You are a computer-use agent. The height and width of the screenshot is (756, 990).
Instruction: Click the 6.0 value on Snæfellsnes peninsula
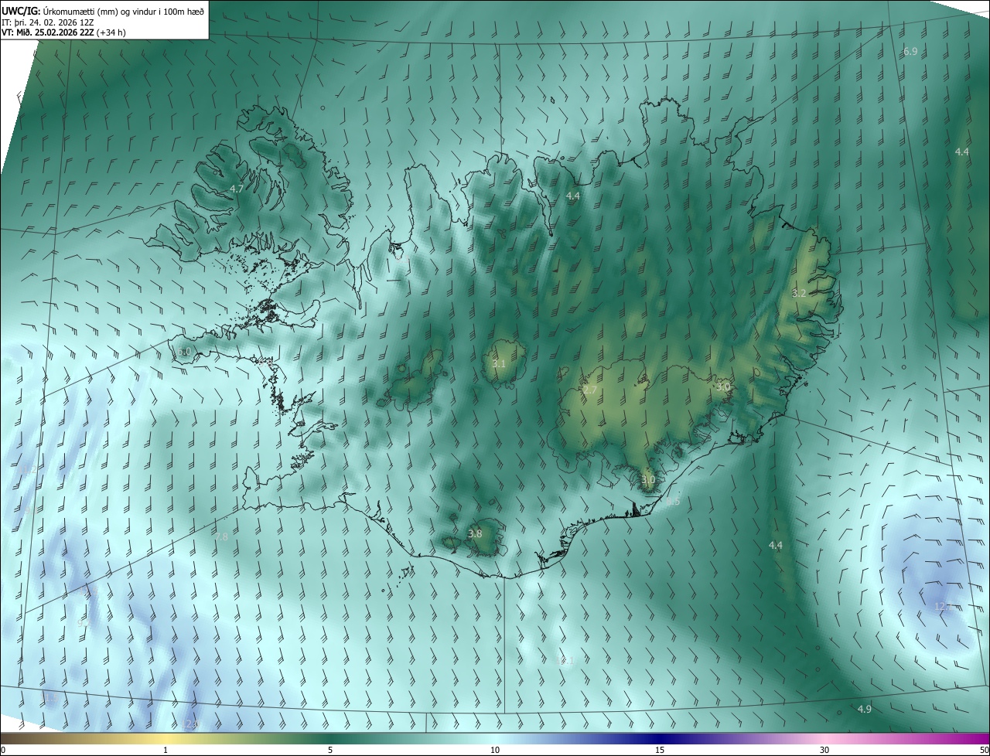184,352
